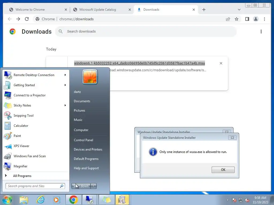
Task: Reload the downloads page
Action: point(27,19)
